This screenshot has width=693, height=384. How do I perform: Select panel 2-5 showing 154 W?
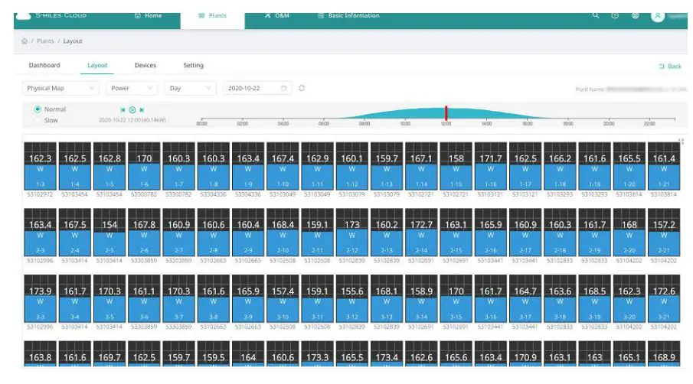(x=110, y=233)
